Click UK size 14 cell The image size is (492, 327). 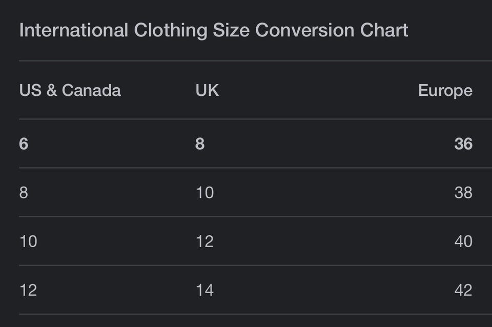[204, 290]
